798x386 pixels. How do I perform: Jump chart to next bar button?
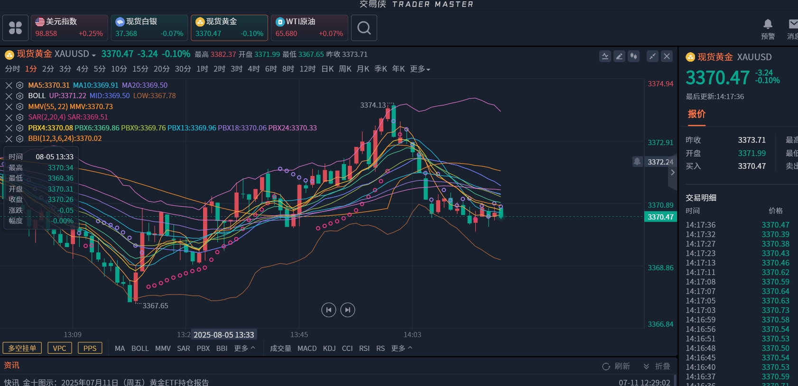click(x=348, y=310)
